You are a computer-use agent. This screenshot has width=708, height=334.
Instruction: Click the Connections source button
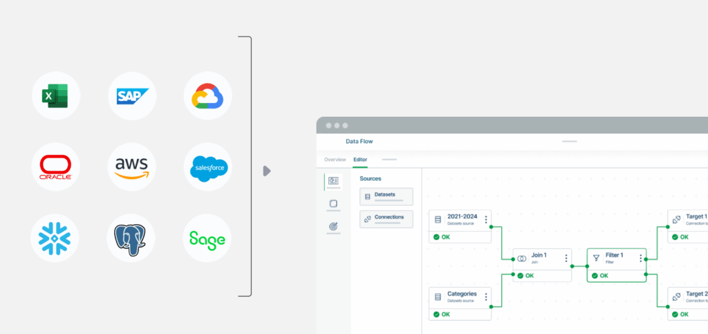click(386, 219)
